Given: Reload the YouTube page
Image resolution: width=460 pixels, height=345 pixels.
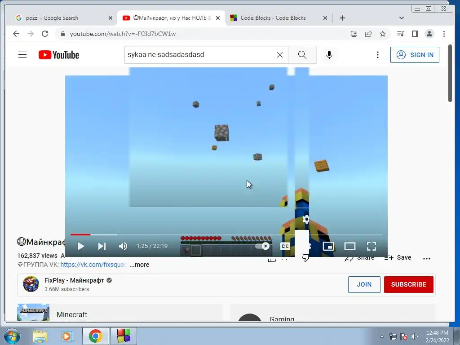Looking at the screenshot, I should pyautogui.click(x=45, y=34).
